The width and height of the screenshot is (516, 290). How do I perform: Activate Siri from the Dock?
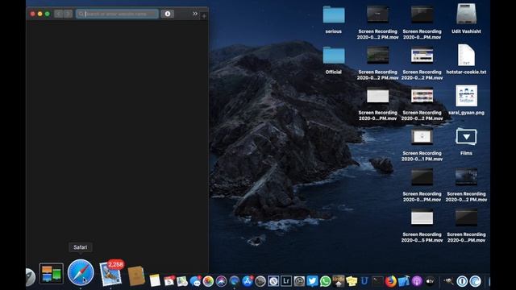[x=221, y=281]
